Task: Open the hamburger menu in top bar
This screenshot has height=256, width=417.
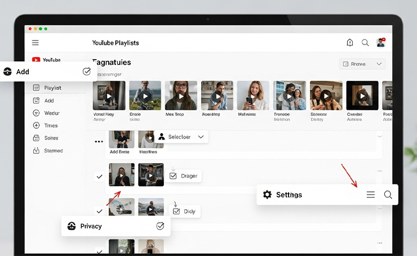Action: point(36,43)
